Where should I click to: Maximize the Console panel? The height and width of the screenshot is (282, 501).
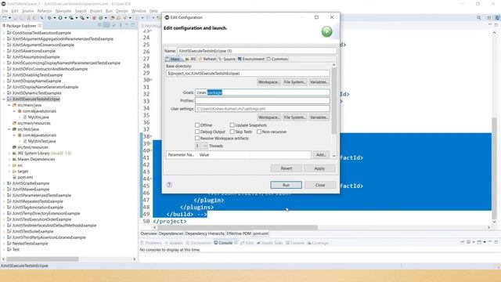click(x=496, y=242)
